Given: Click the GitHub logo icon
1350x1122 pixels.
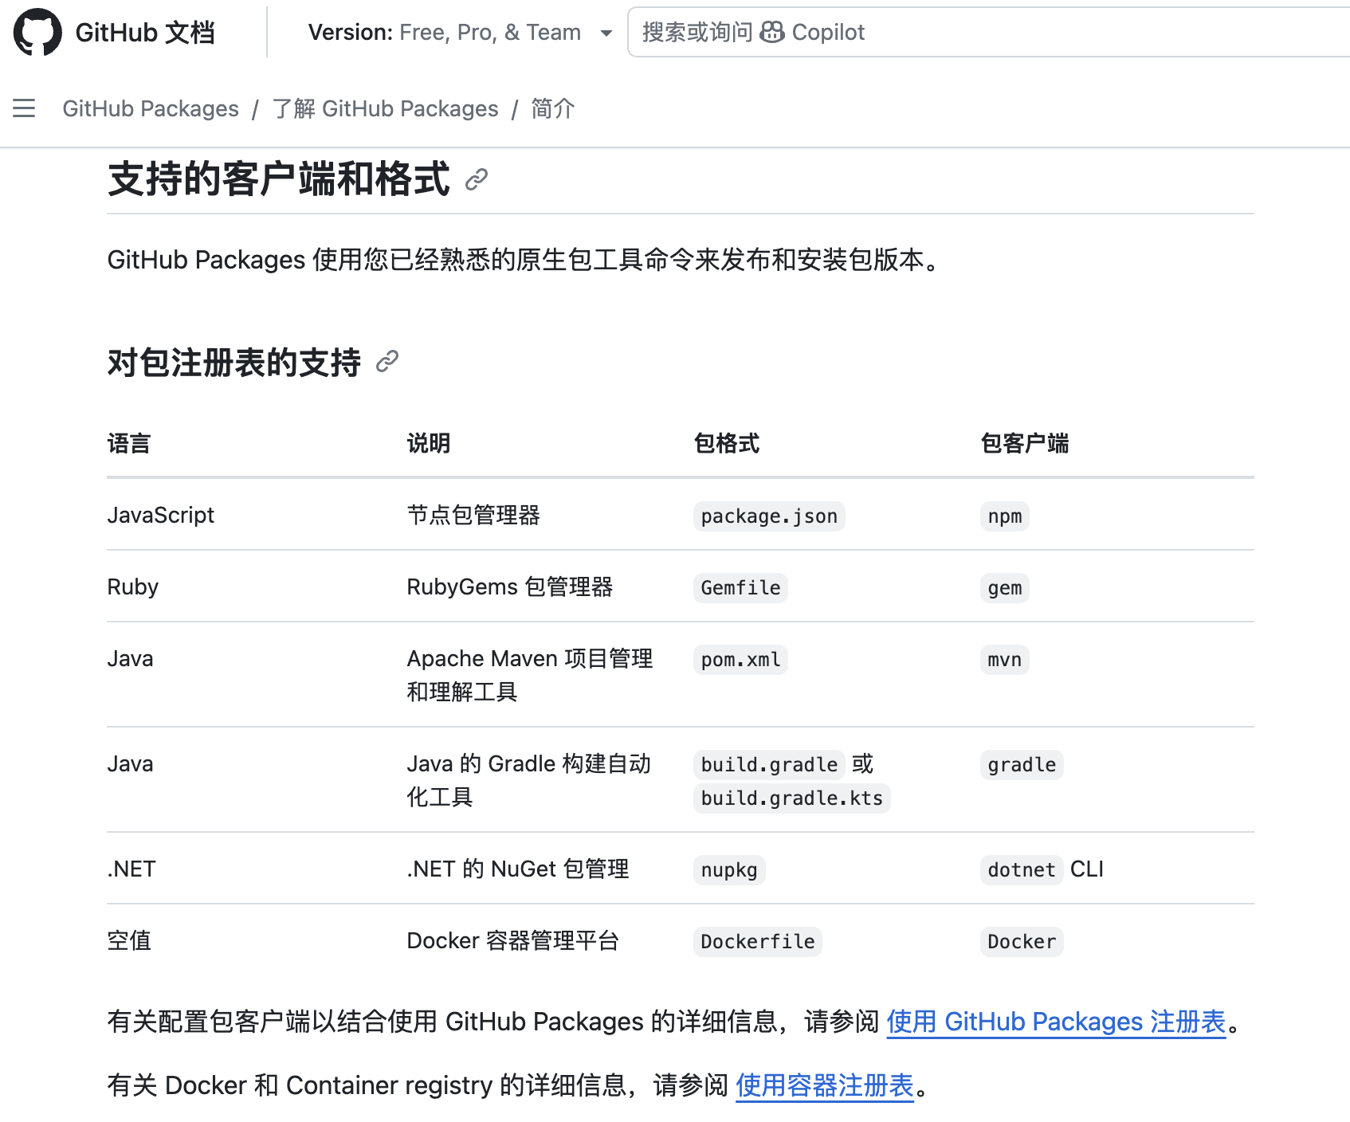Looking at the screenshot, I should coord(37,32).
